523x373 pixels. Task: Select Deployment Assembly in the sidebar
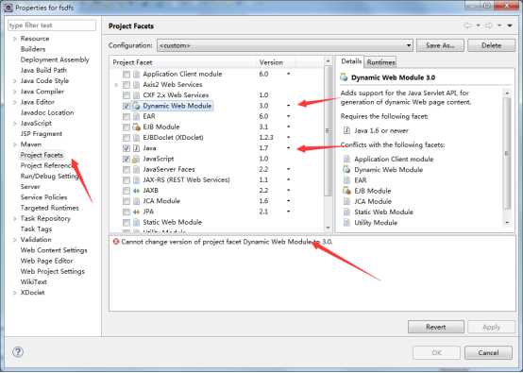coord(55,59)
